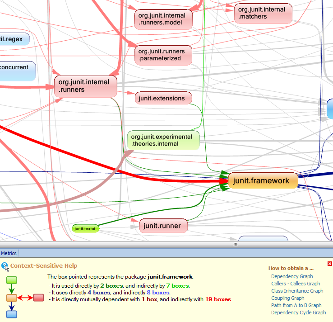Screen dimensions: 333x322
Task: Open the Path from A to B Graph link
Action: (296, 305)
